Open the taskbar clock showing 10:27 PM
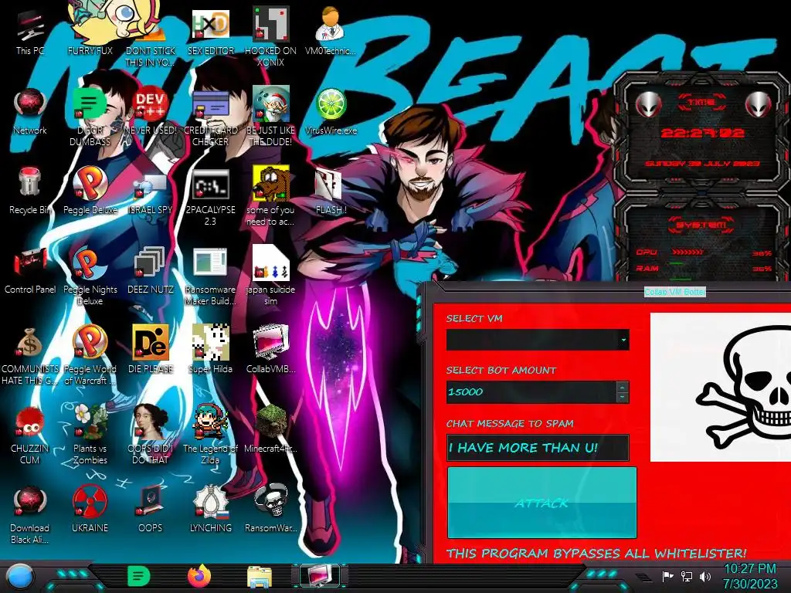 pyautogui.click(x=749, y=576)
